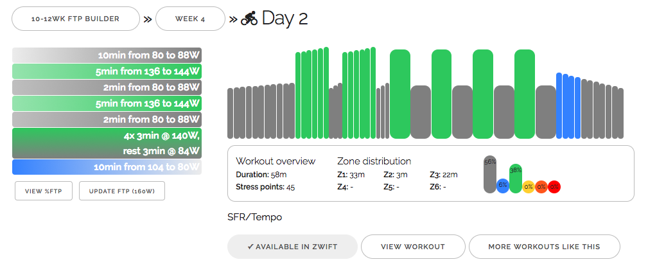The height and width of the screenshot is (264, 648).
Task: Go to the Week 4 breadcrumb
Action: click(190, 19)
